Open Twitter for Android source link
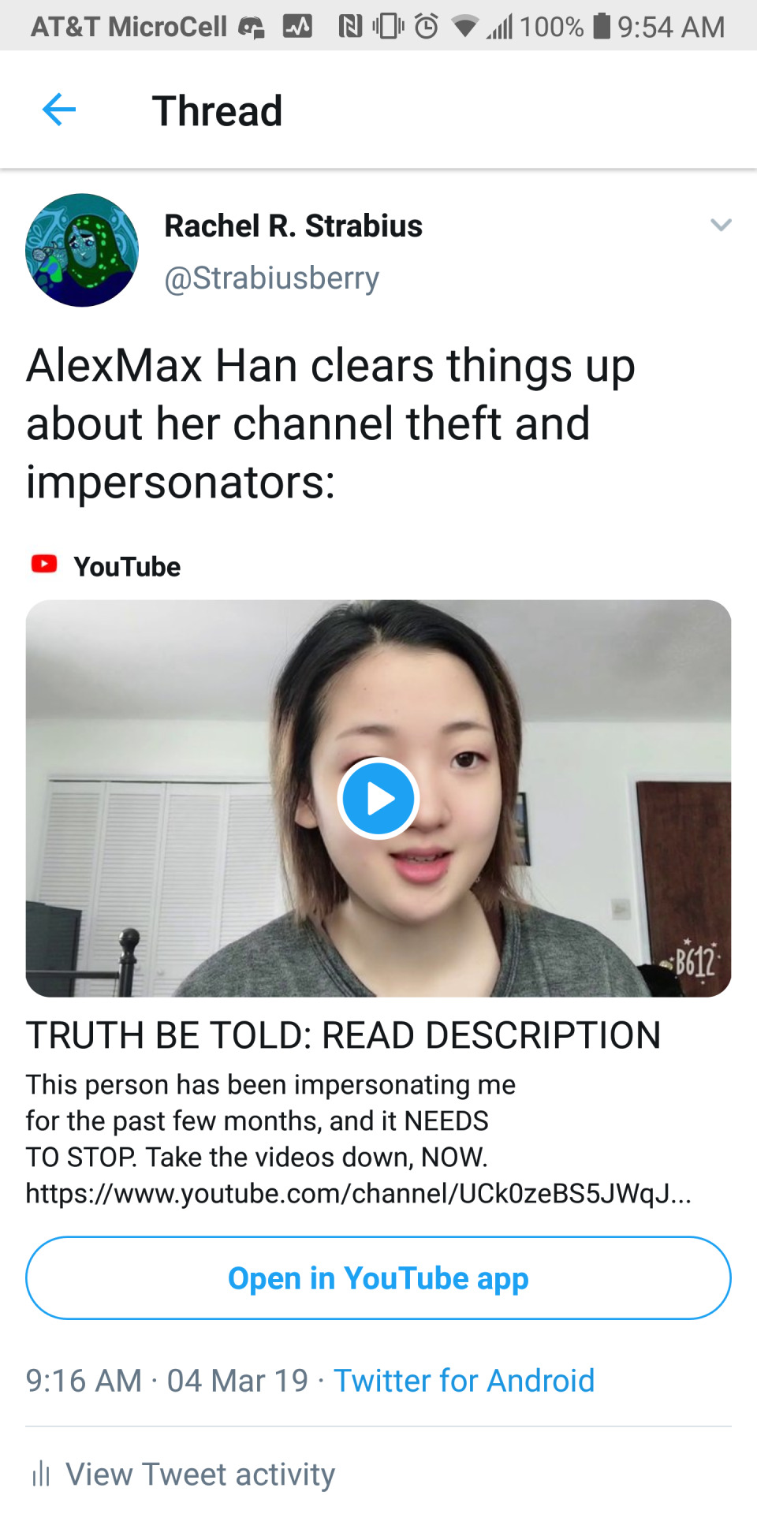Screen dimensions: 757x1514 coord(464,1381)
